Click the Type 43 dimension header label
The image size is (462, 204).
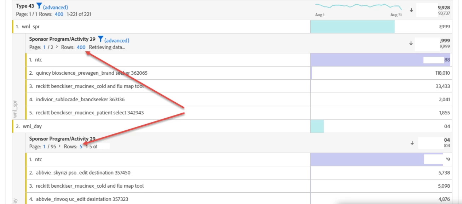click(25, 6)
